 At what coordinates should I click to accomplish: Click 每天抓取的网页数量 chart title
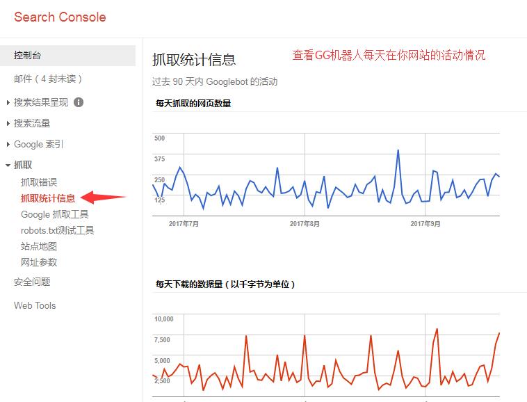(193, 104)
